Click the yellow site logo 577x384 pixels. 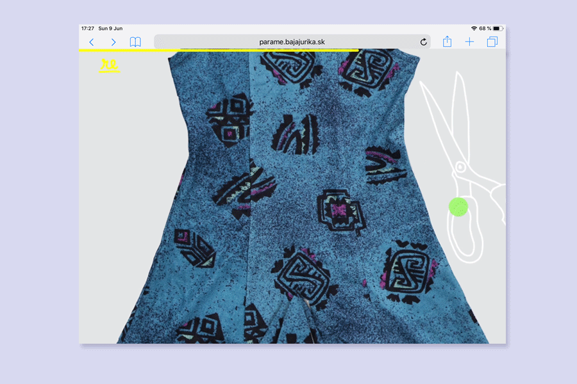109,65
